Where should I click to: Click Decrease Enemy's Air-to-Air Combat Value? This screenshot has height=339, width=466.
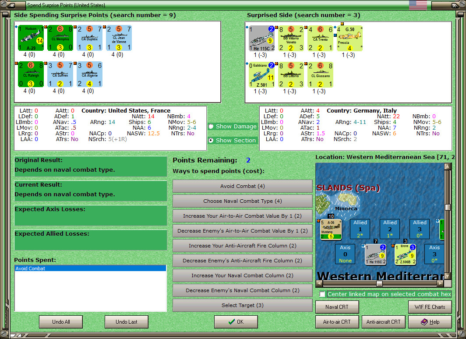[x=243, y=231]
